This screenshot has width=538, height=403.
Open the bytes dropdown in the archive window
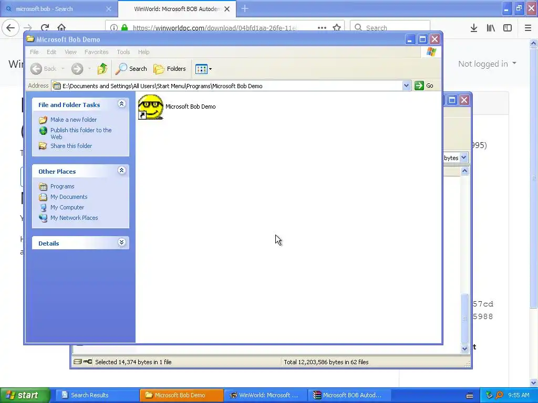(x=463, y=157)
